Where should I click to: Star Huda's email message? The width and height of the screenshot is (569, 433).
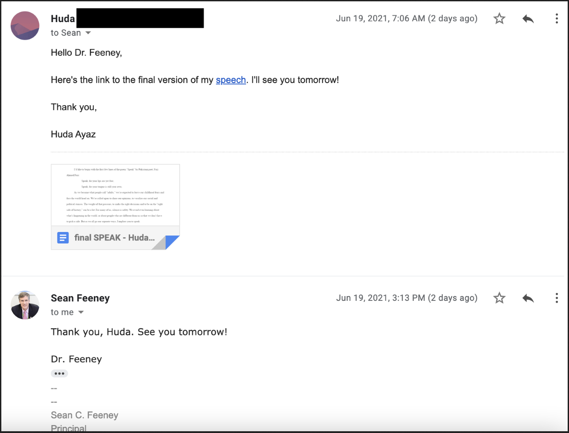pos(499,19)
